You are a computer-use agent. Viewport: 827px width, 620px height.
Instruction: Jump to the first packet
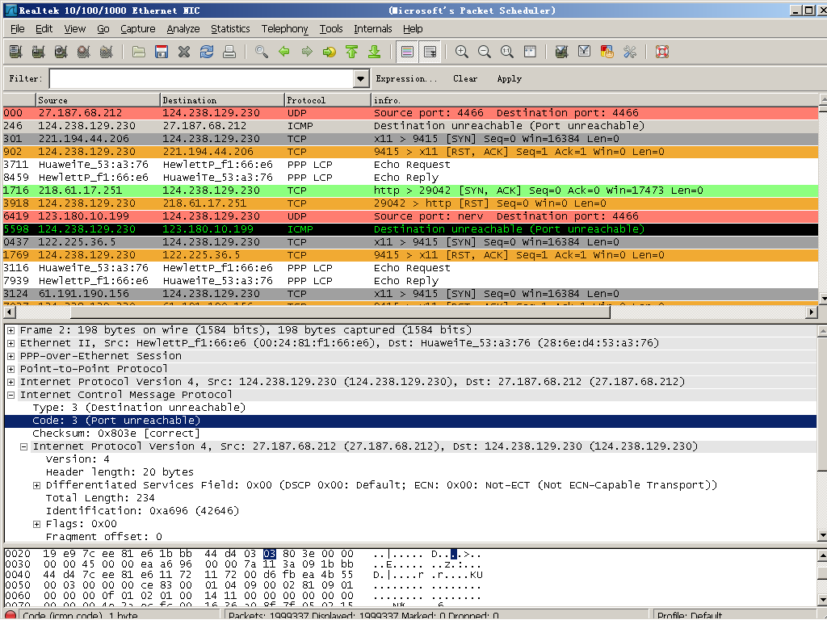coord(351,52)
